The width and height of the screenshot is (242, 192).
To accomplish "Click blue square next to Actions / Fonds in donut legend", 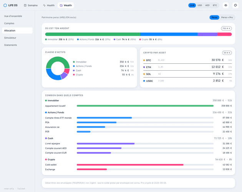I will 74,66.
